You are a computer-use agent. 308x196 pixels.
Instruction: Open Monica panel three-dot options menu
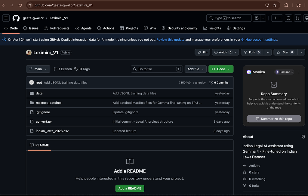tap(299, 72)
